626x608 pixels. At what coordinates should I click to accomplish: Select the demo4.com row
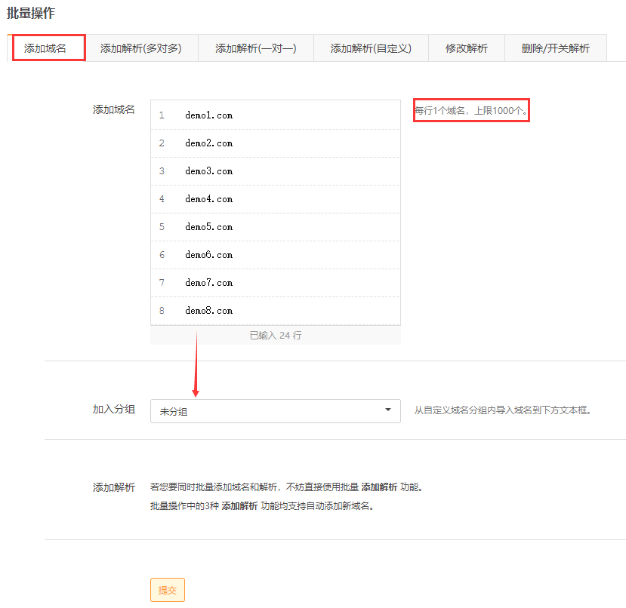click(x=209, y=199)
